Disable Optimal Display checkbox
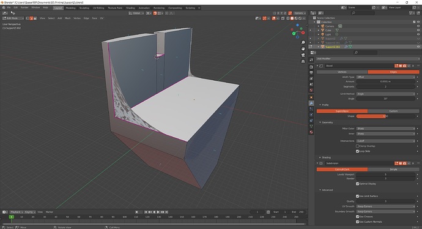 pyautogui.click(x=357, y=184)
